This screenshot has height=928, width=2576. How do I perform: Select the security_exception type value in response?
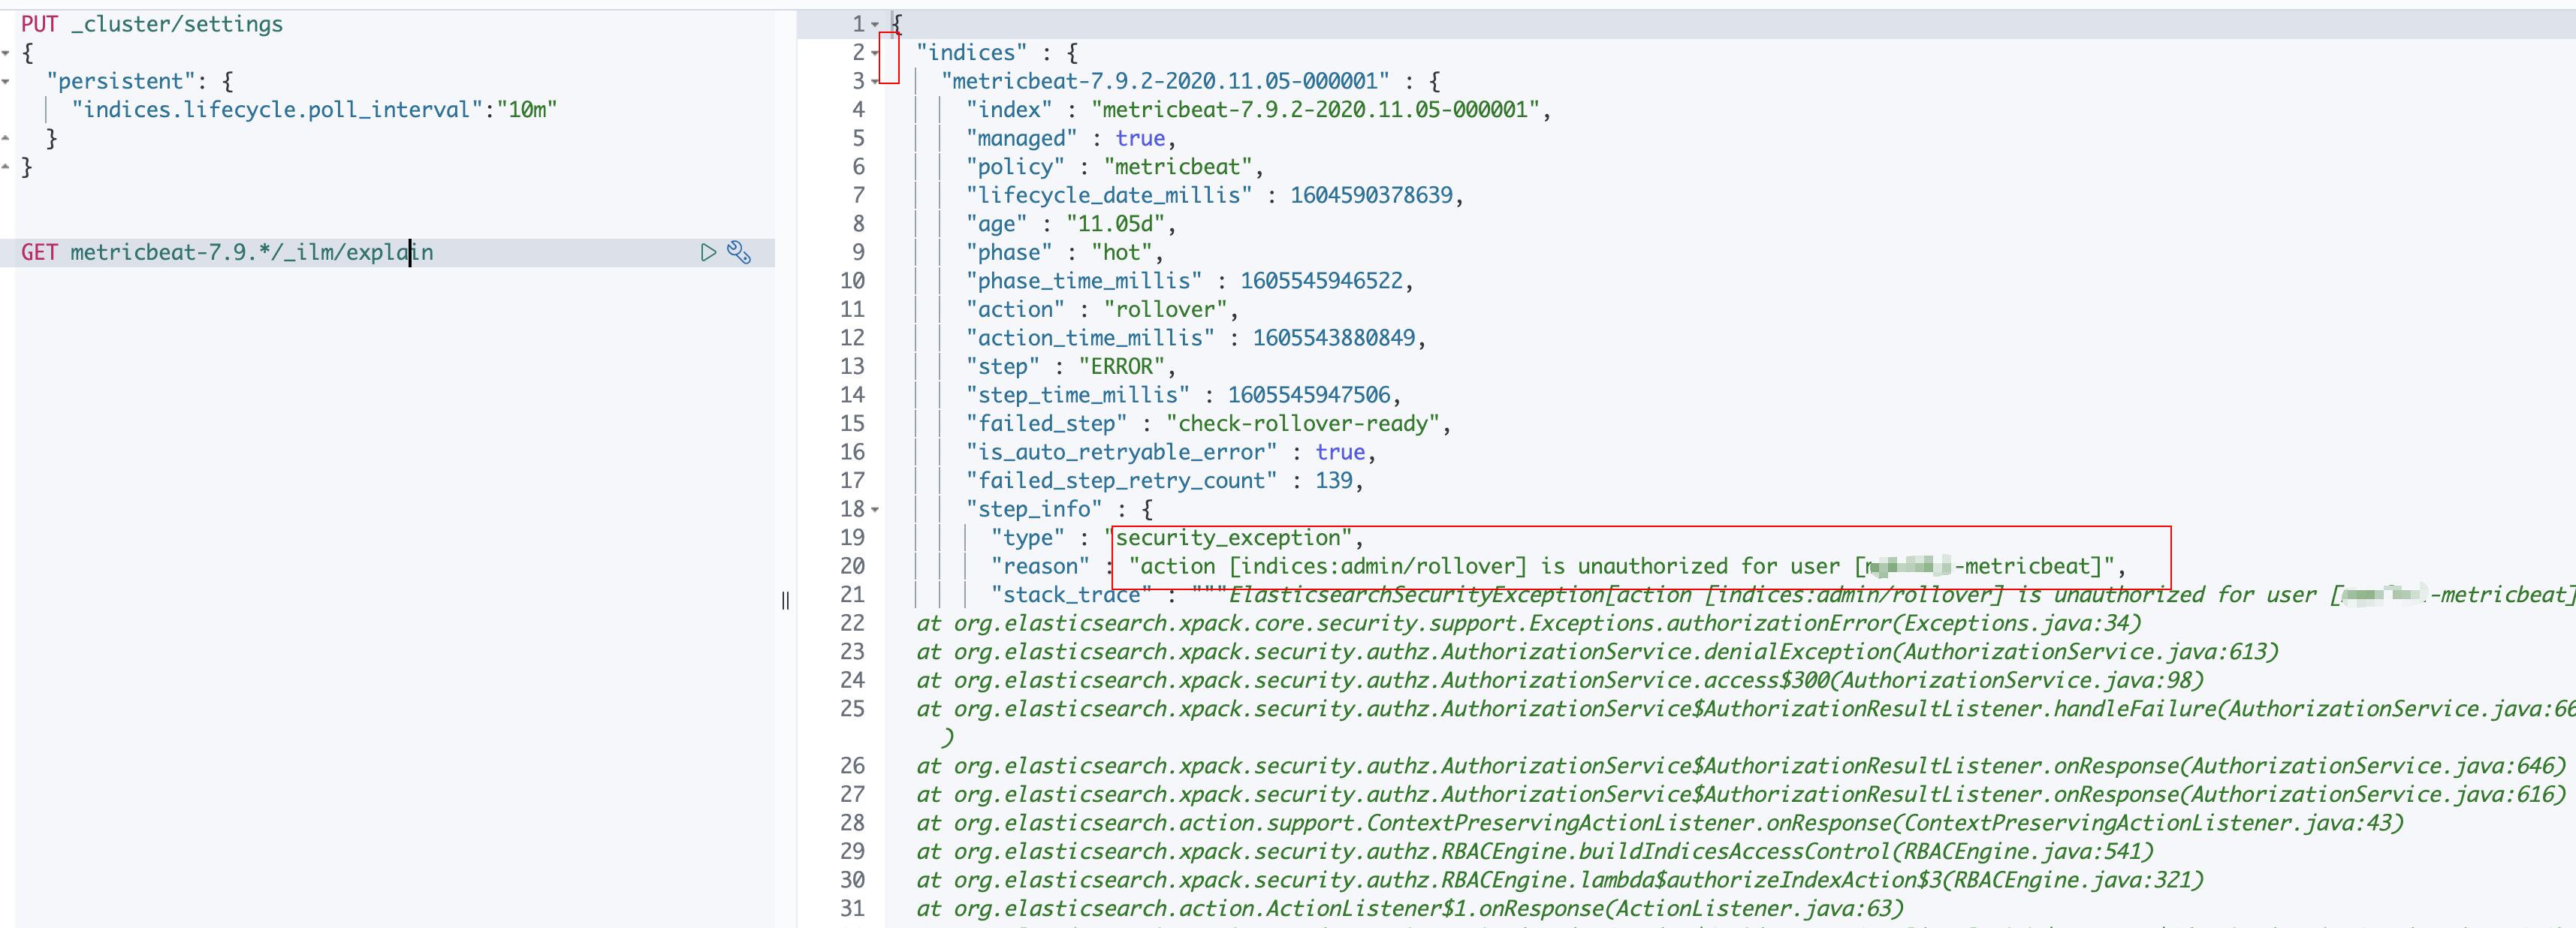[x=1237, y=537]
